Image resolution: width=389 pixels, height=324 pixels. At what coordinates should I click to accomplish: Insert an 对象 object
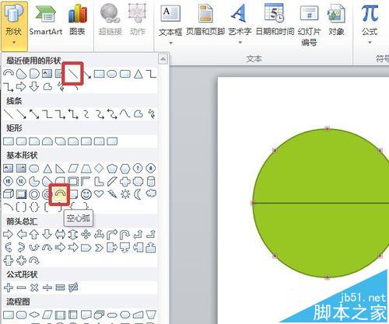point(336,20)
